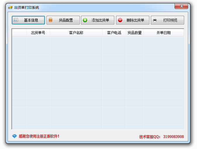Click the ID card icon on 基本信息

tap(16, 20)
